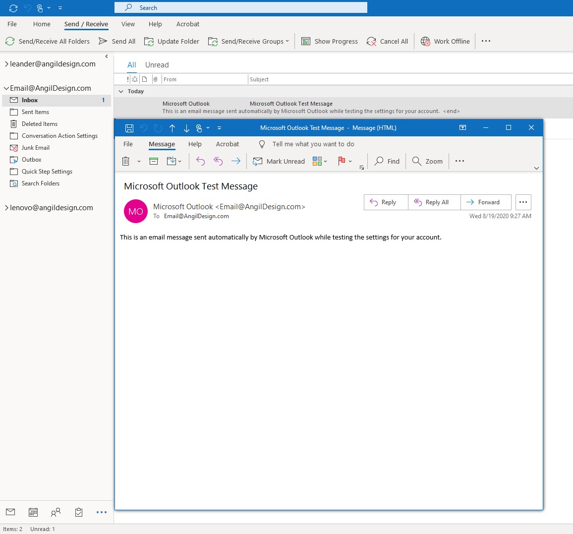
Task: Open the Help tab in main window
Action: 155,24
